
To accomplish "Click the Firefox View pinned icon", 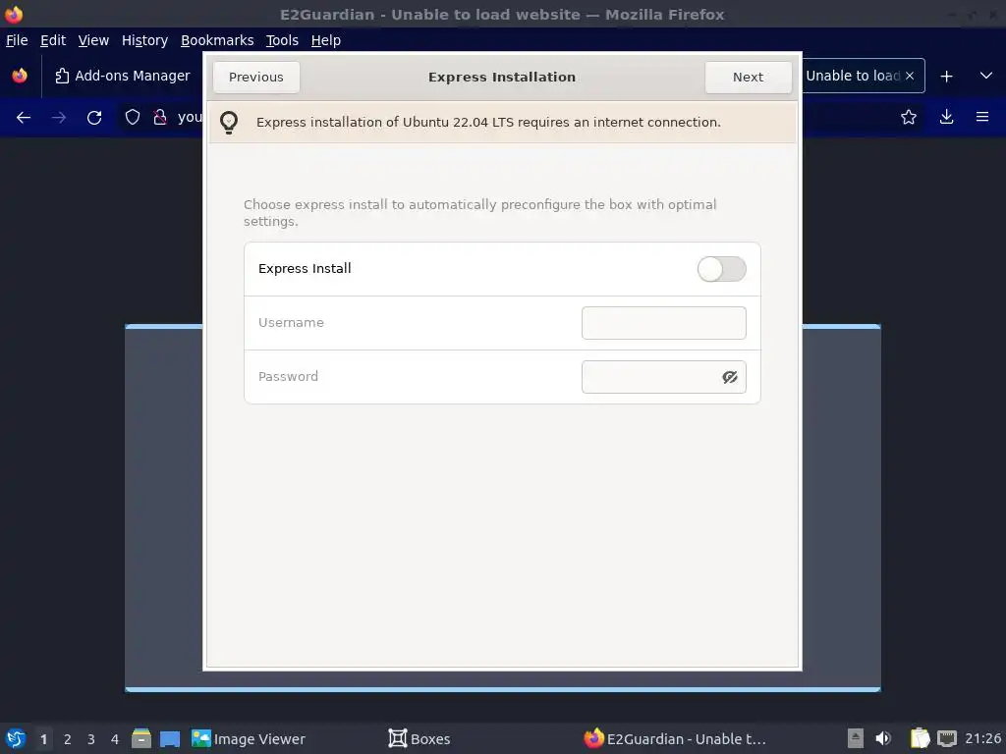I will pyautogui.click(x=20, y=76).
